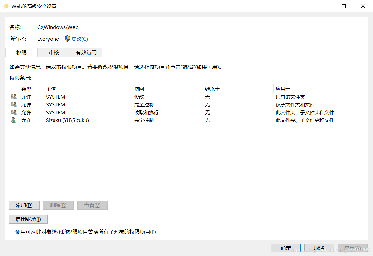Click the 只有该文件夹 applies-to cell
This screenshot has width=373, height=256.
(290, 97)
